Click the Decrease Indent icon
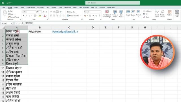Screen dimensions: 181x102 [x=60, y=16]
